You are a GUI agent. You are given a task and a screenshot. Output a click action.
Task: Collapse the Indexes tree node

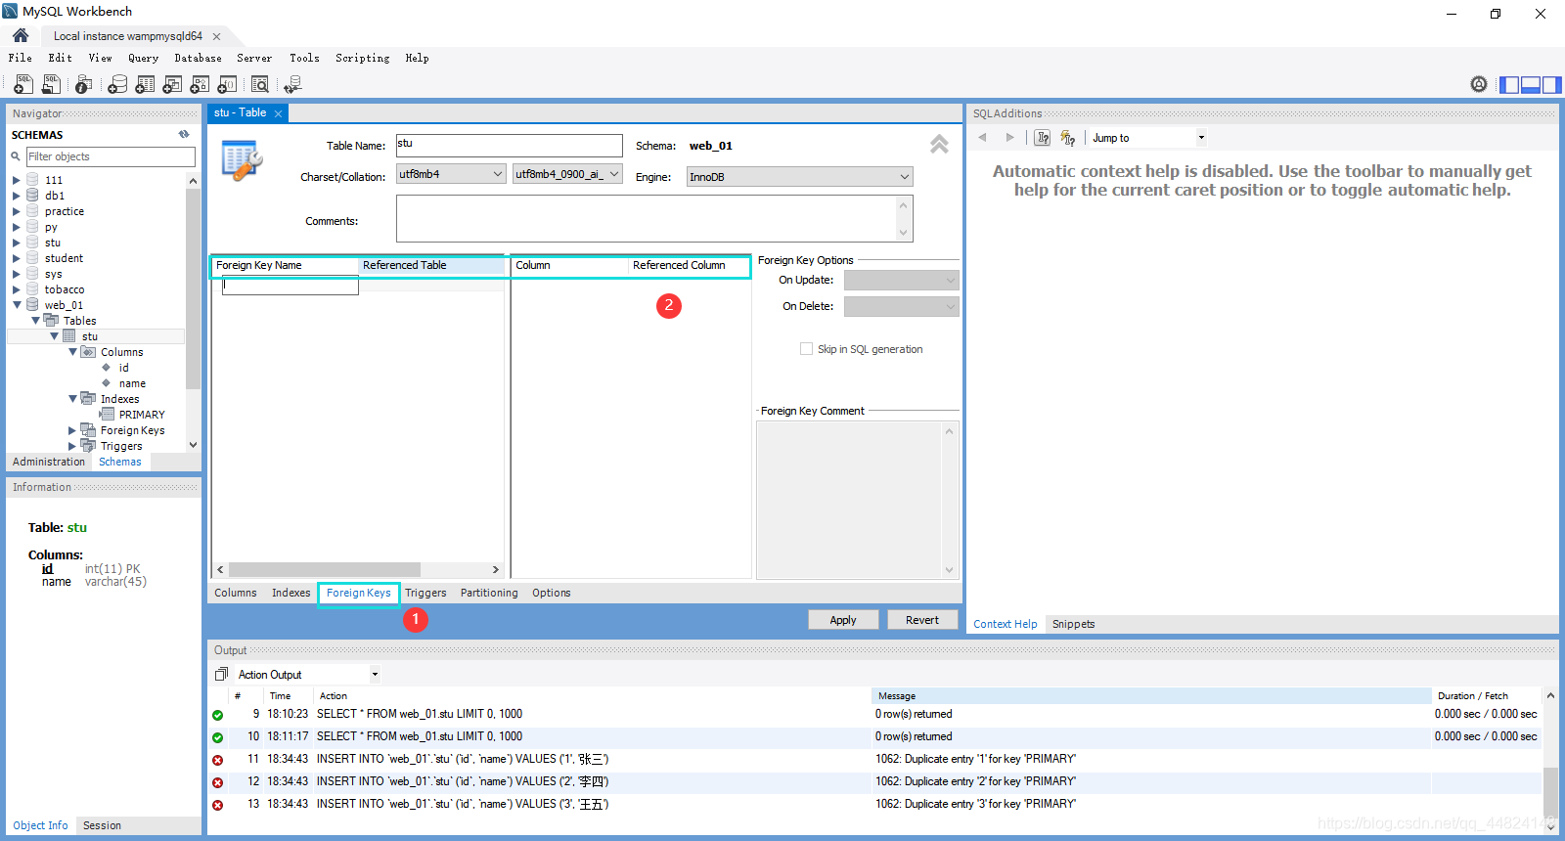[x=72, y=399]
